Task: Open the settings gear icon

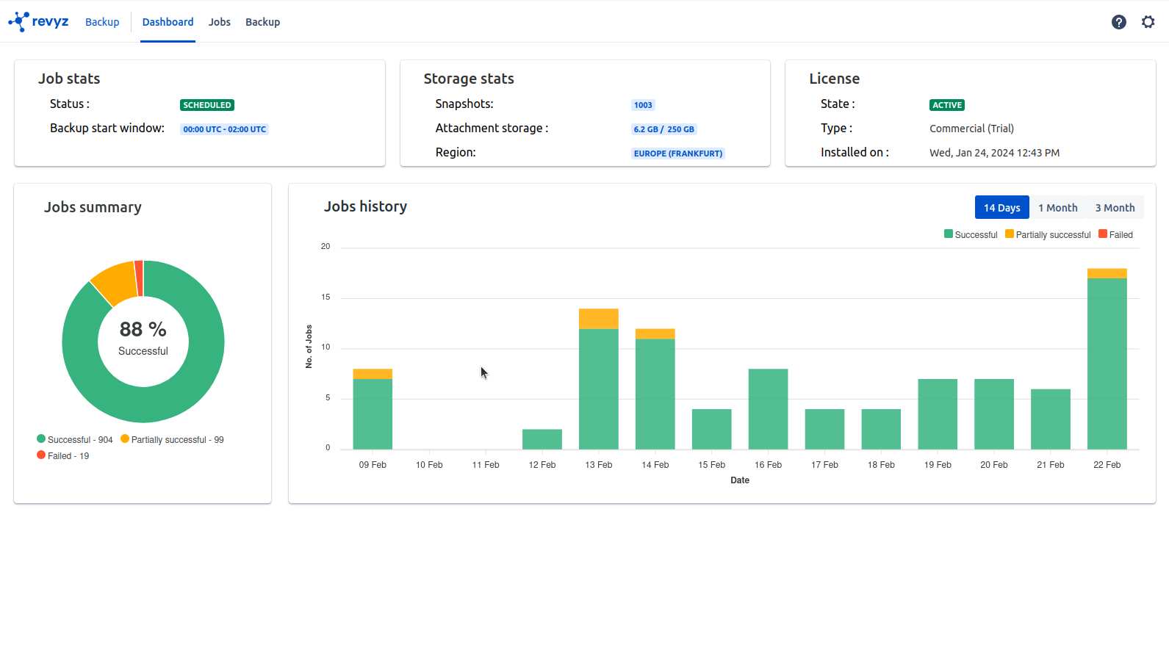Action: 1148,22
